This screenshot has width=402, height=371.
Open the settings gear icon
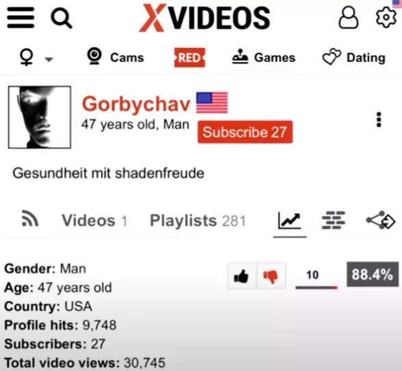[386, 17]
